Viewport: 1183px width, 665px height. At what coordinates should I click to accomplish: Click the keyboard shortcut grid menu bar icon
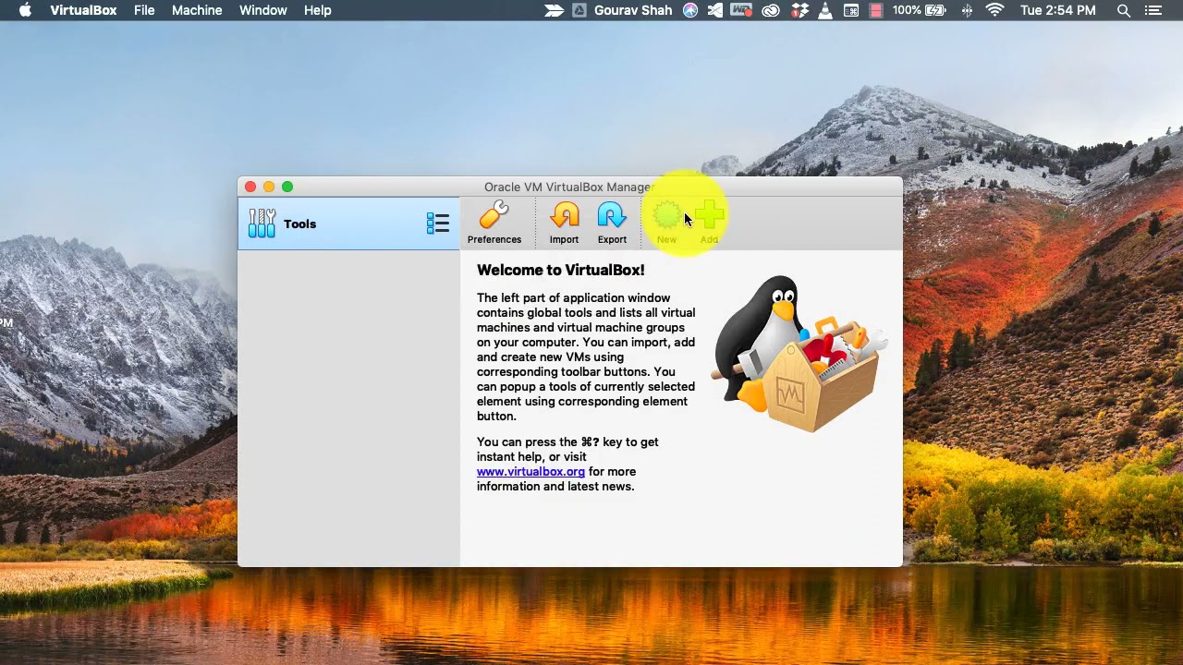(x=851, y=10)
